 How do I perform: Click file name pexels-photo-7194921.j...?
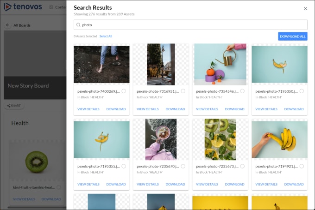(x=277, y=166)
